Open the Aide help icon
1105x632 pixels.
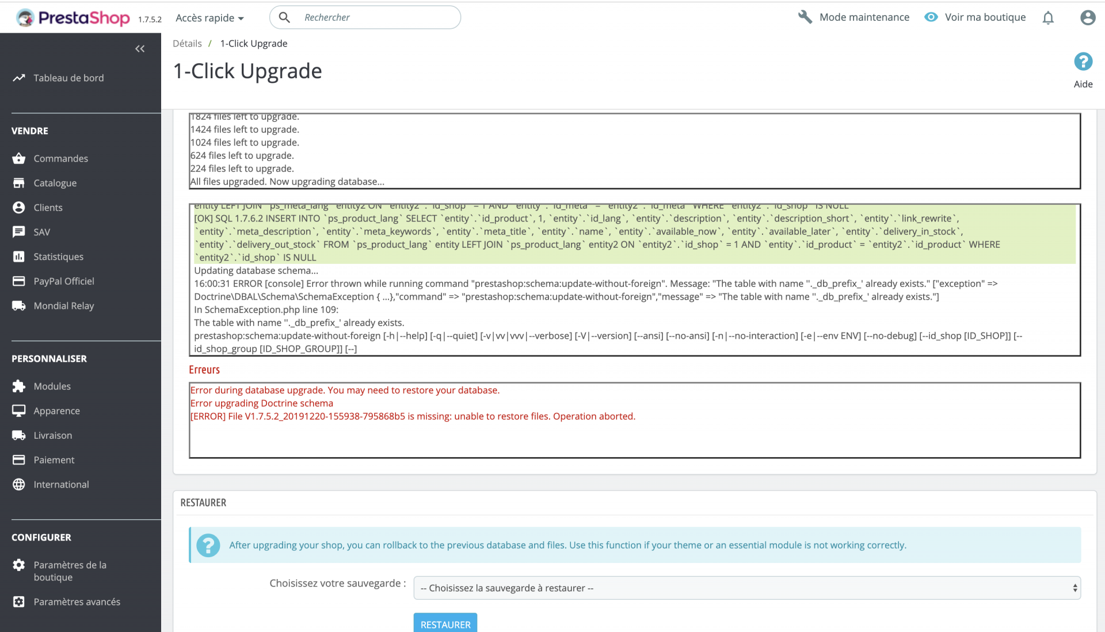[1083, 62]
